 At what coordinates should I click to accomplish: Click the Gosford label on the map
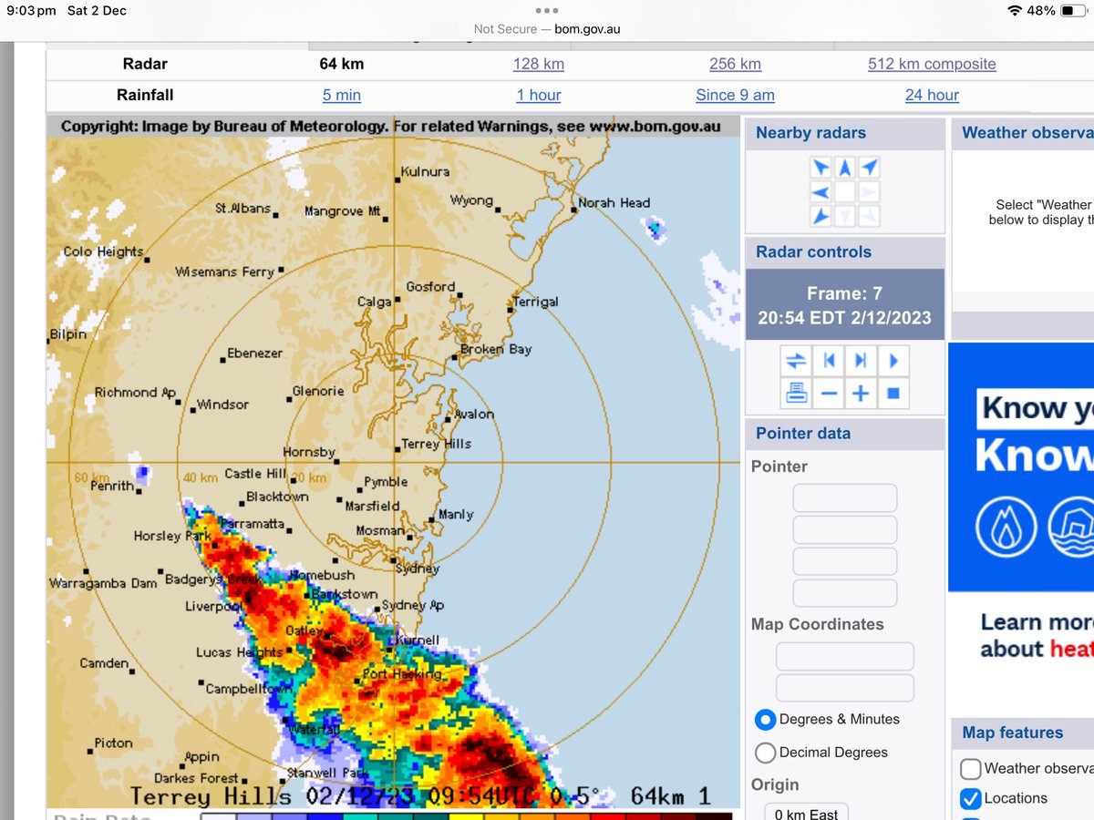[x=430, y=286]
